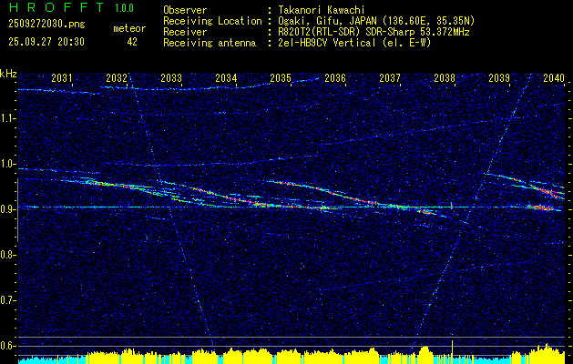Click the meteor count label
This screenshot has width=573, height=364.
[129, 28]
